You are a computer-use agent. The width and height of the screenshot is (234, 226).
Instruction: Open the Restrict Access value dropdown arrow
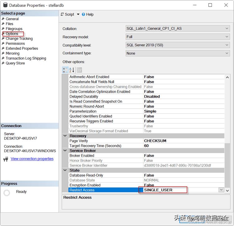[x=221, y=190]
